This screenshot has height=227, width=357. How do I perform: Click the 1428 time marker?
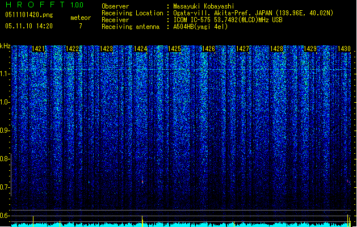(276, 49)
